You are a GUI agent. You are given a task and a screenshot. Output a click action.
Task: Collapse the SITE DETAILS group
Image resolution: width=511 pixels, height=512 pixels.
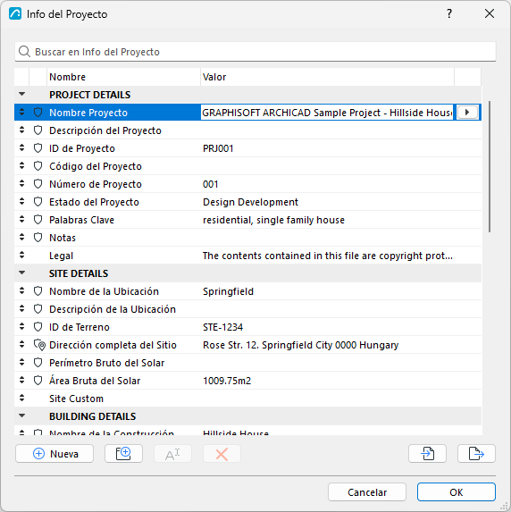pos(21,273)
